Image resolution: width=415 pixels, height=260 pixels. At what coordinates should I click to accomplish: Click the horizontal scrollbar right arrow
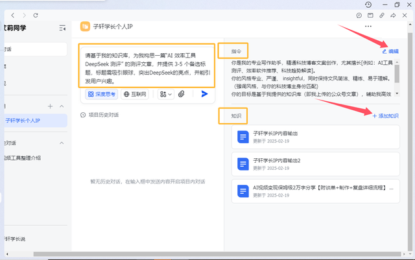click(404, 254)
